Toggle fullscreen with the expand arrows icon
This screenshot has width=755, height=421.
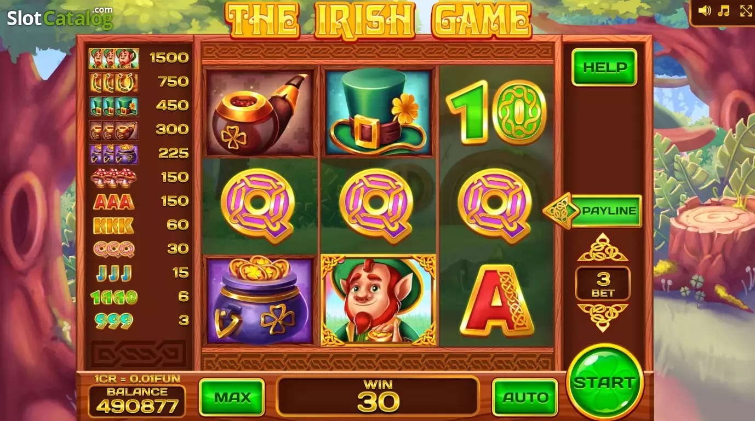tap(746, 11)
